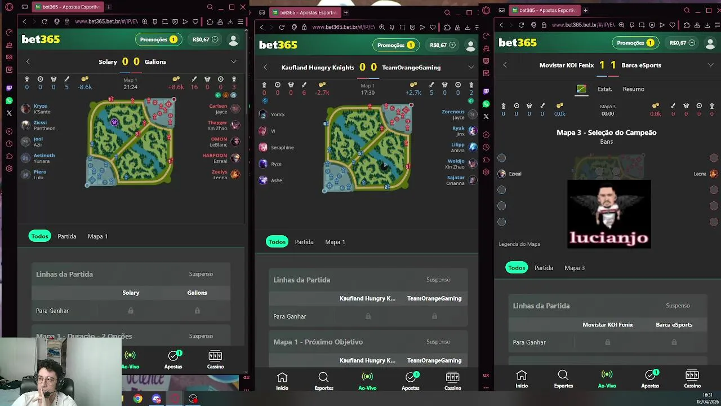Open Esportes in the Movistar KOI window bottom bar
The height and width of the screenshot is (406, 721).
(563, 379)
